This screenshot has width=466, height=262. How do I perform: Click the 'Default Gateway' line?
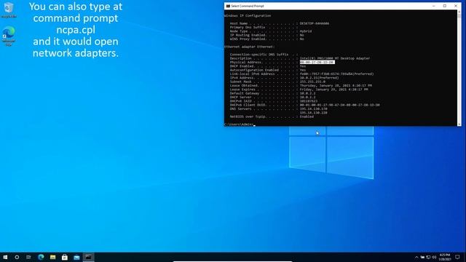click(x=272, y=93)
